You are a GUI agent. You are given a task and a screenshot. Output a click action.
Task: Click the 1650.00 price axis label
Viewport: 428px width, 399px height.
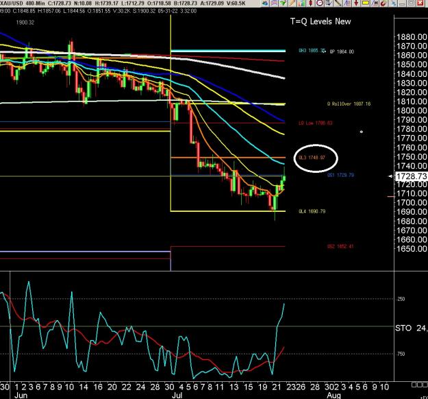(x=412, y=249)
